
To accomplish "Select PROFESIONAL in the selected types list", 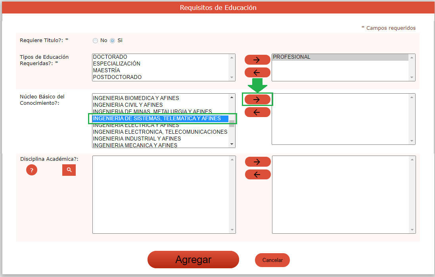I will click(x=291, y=57).
